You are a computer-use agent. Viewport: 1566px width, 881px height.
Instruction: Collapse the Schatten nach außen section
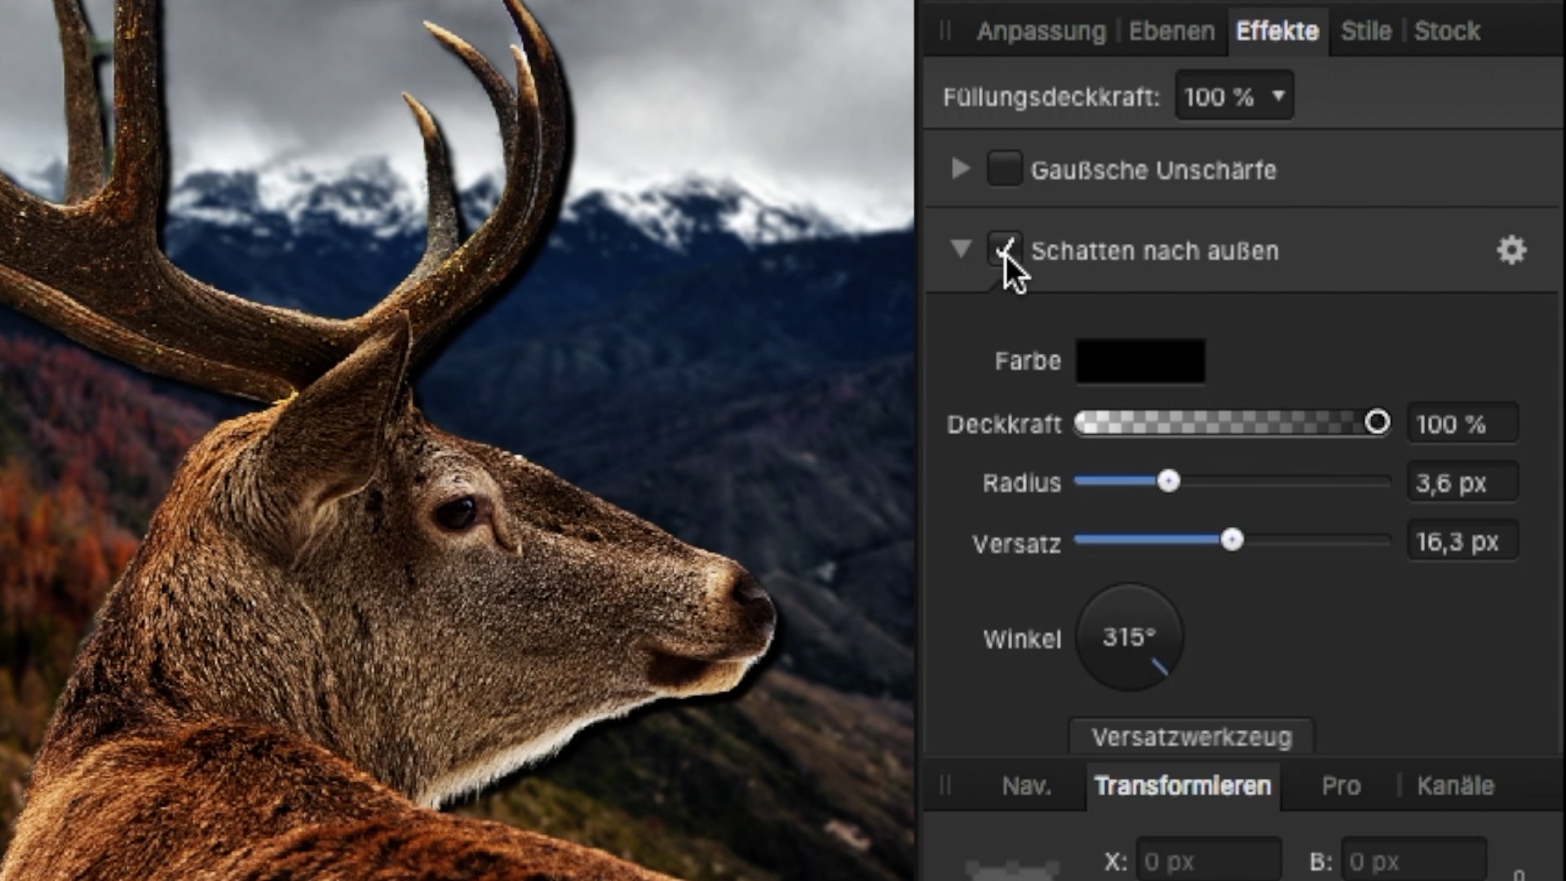(x=961, y=249)
